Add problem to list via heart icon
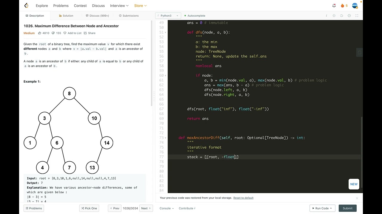 (x=65, y=33)
